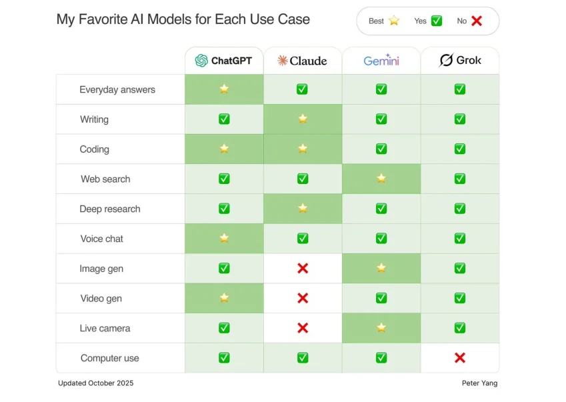
Task: Click Gemini's green checkmark for Video gen
Action: 381,298
